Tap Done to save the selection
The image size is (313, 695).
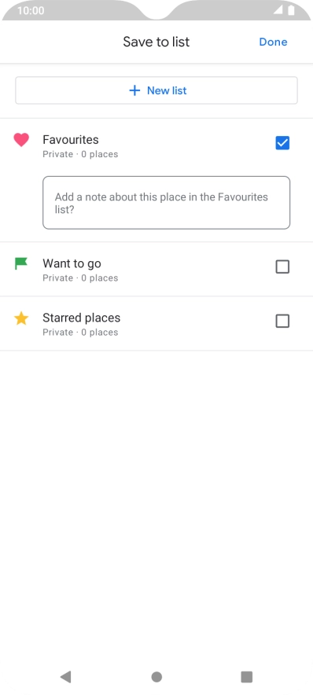coord(273,42)
